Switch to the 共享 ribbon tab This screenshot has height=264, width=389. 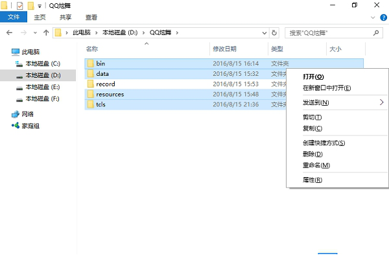click(x=65, y=17)
